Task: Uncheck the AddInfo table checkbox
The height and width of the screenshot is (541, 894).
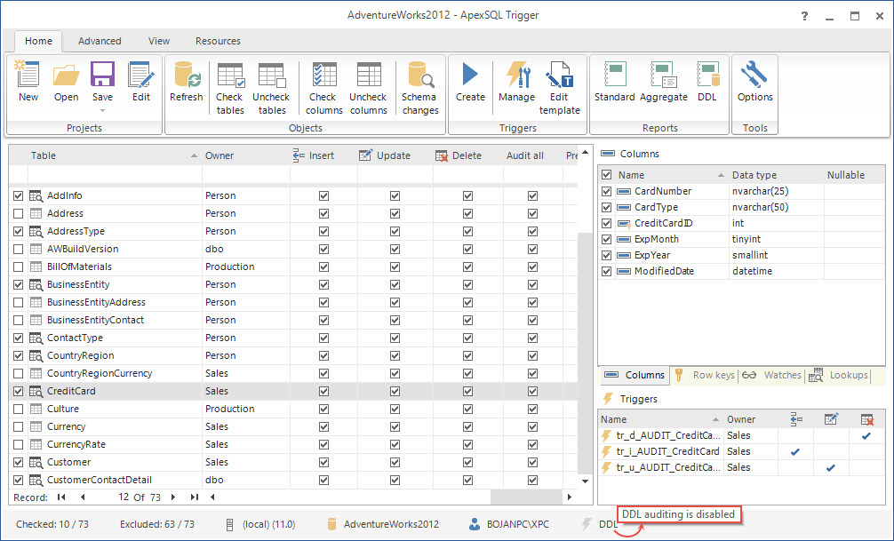Action: pos(19,195)
